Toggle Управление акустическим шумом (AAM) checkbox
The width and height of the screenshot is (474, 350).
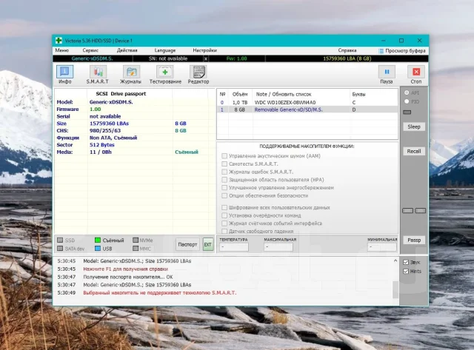224,156
